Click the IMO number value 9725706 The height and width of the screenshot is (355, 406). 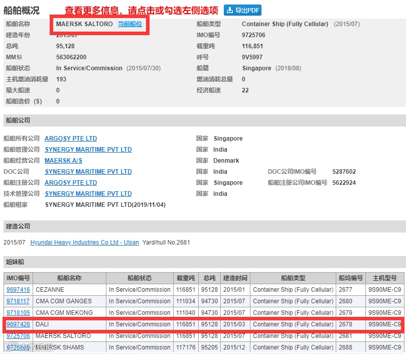coord(253,35)
